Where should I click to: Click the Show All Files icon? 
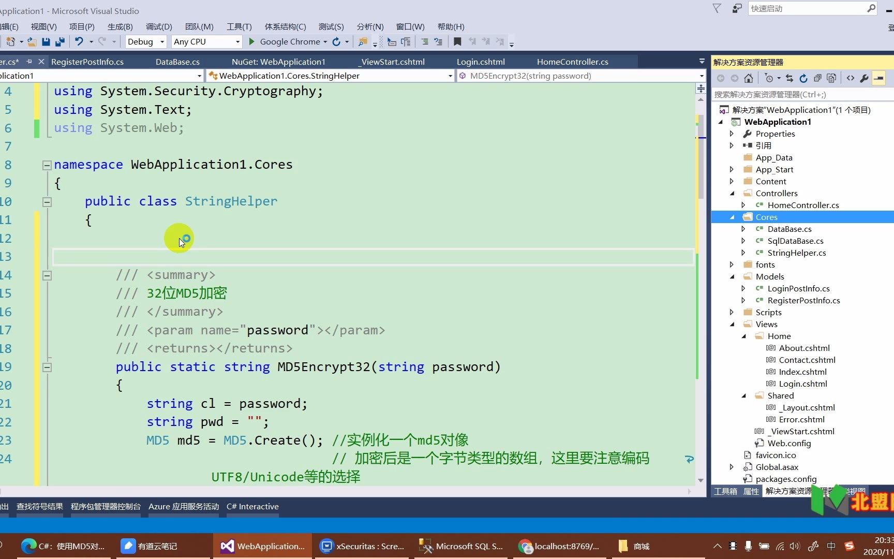831,78
